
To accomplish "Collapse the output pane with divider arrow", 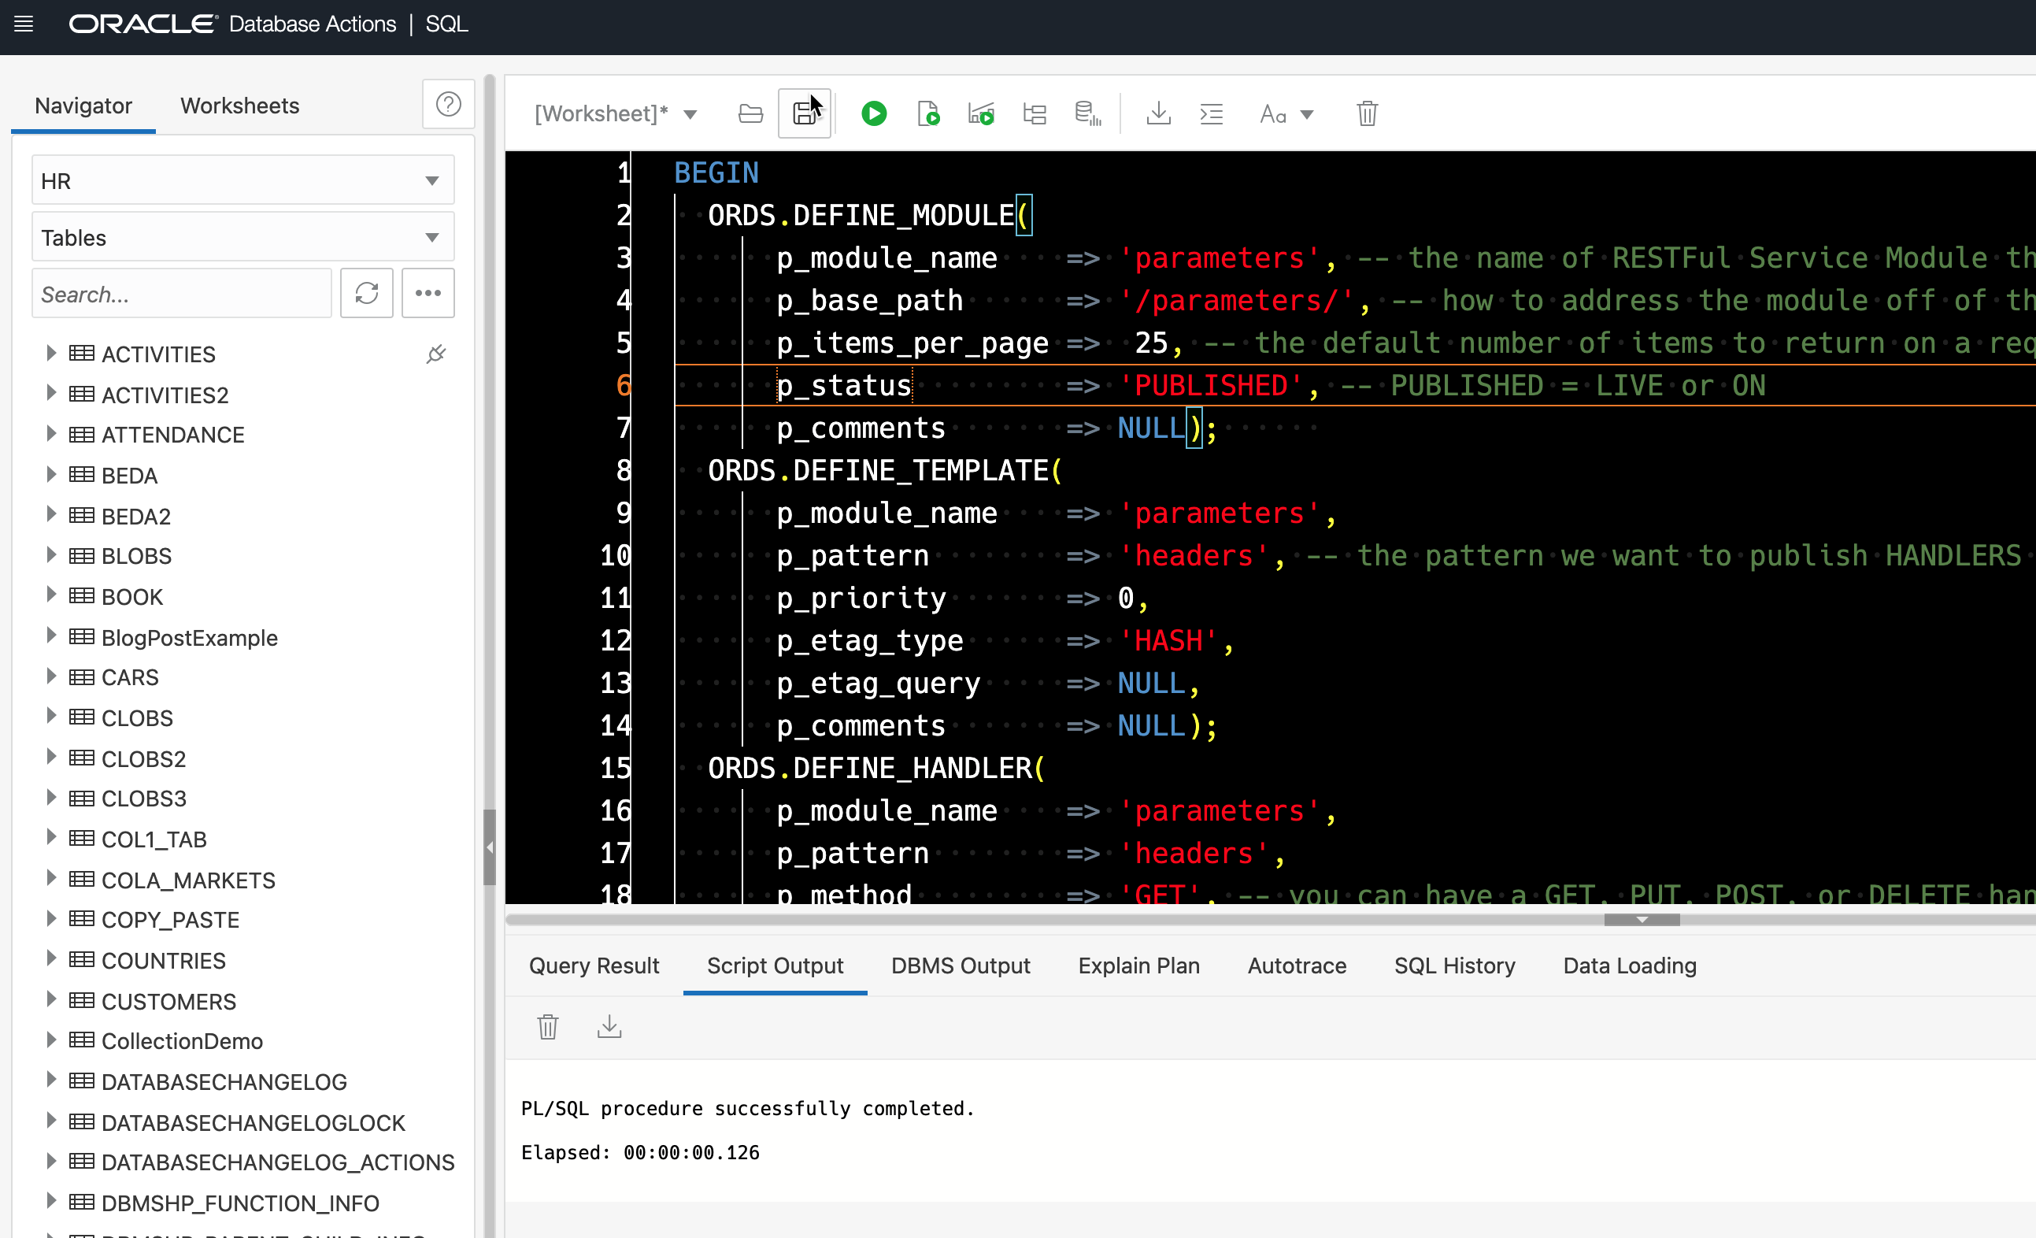I will coord(1642,920).
